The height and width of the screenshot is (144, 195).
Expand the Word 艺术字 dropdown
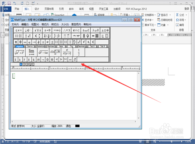(x=153, y=20)
